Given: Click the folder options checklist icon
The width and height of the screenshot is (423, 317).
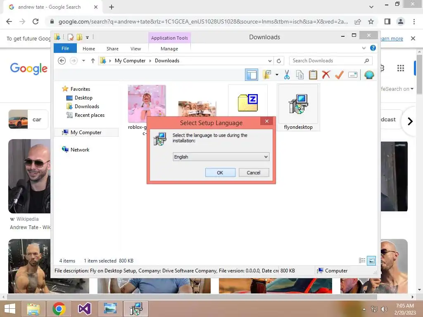Looking at the screenshot, I should tap(267, 75).
